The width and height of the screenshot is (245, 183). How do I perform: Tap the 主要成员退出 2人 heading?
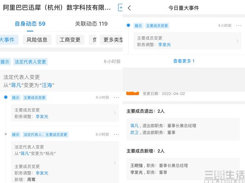point(145,111)
